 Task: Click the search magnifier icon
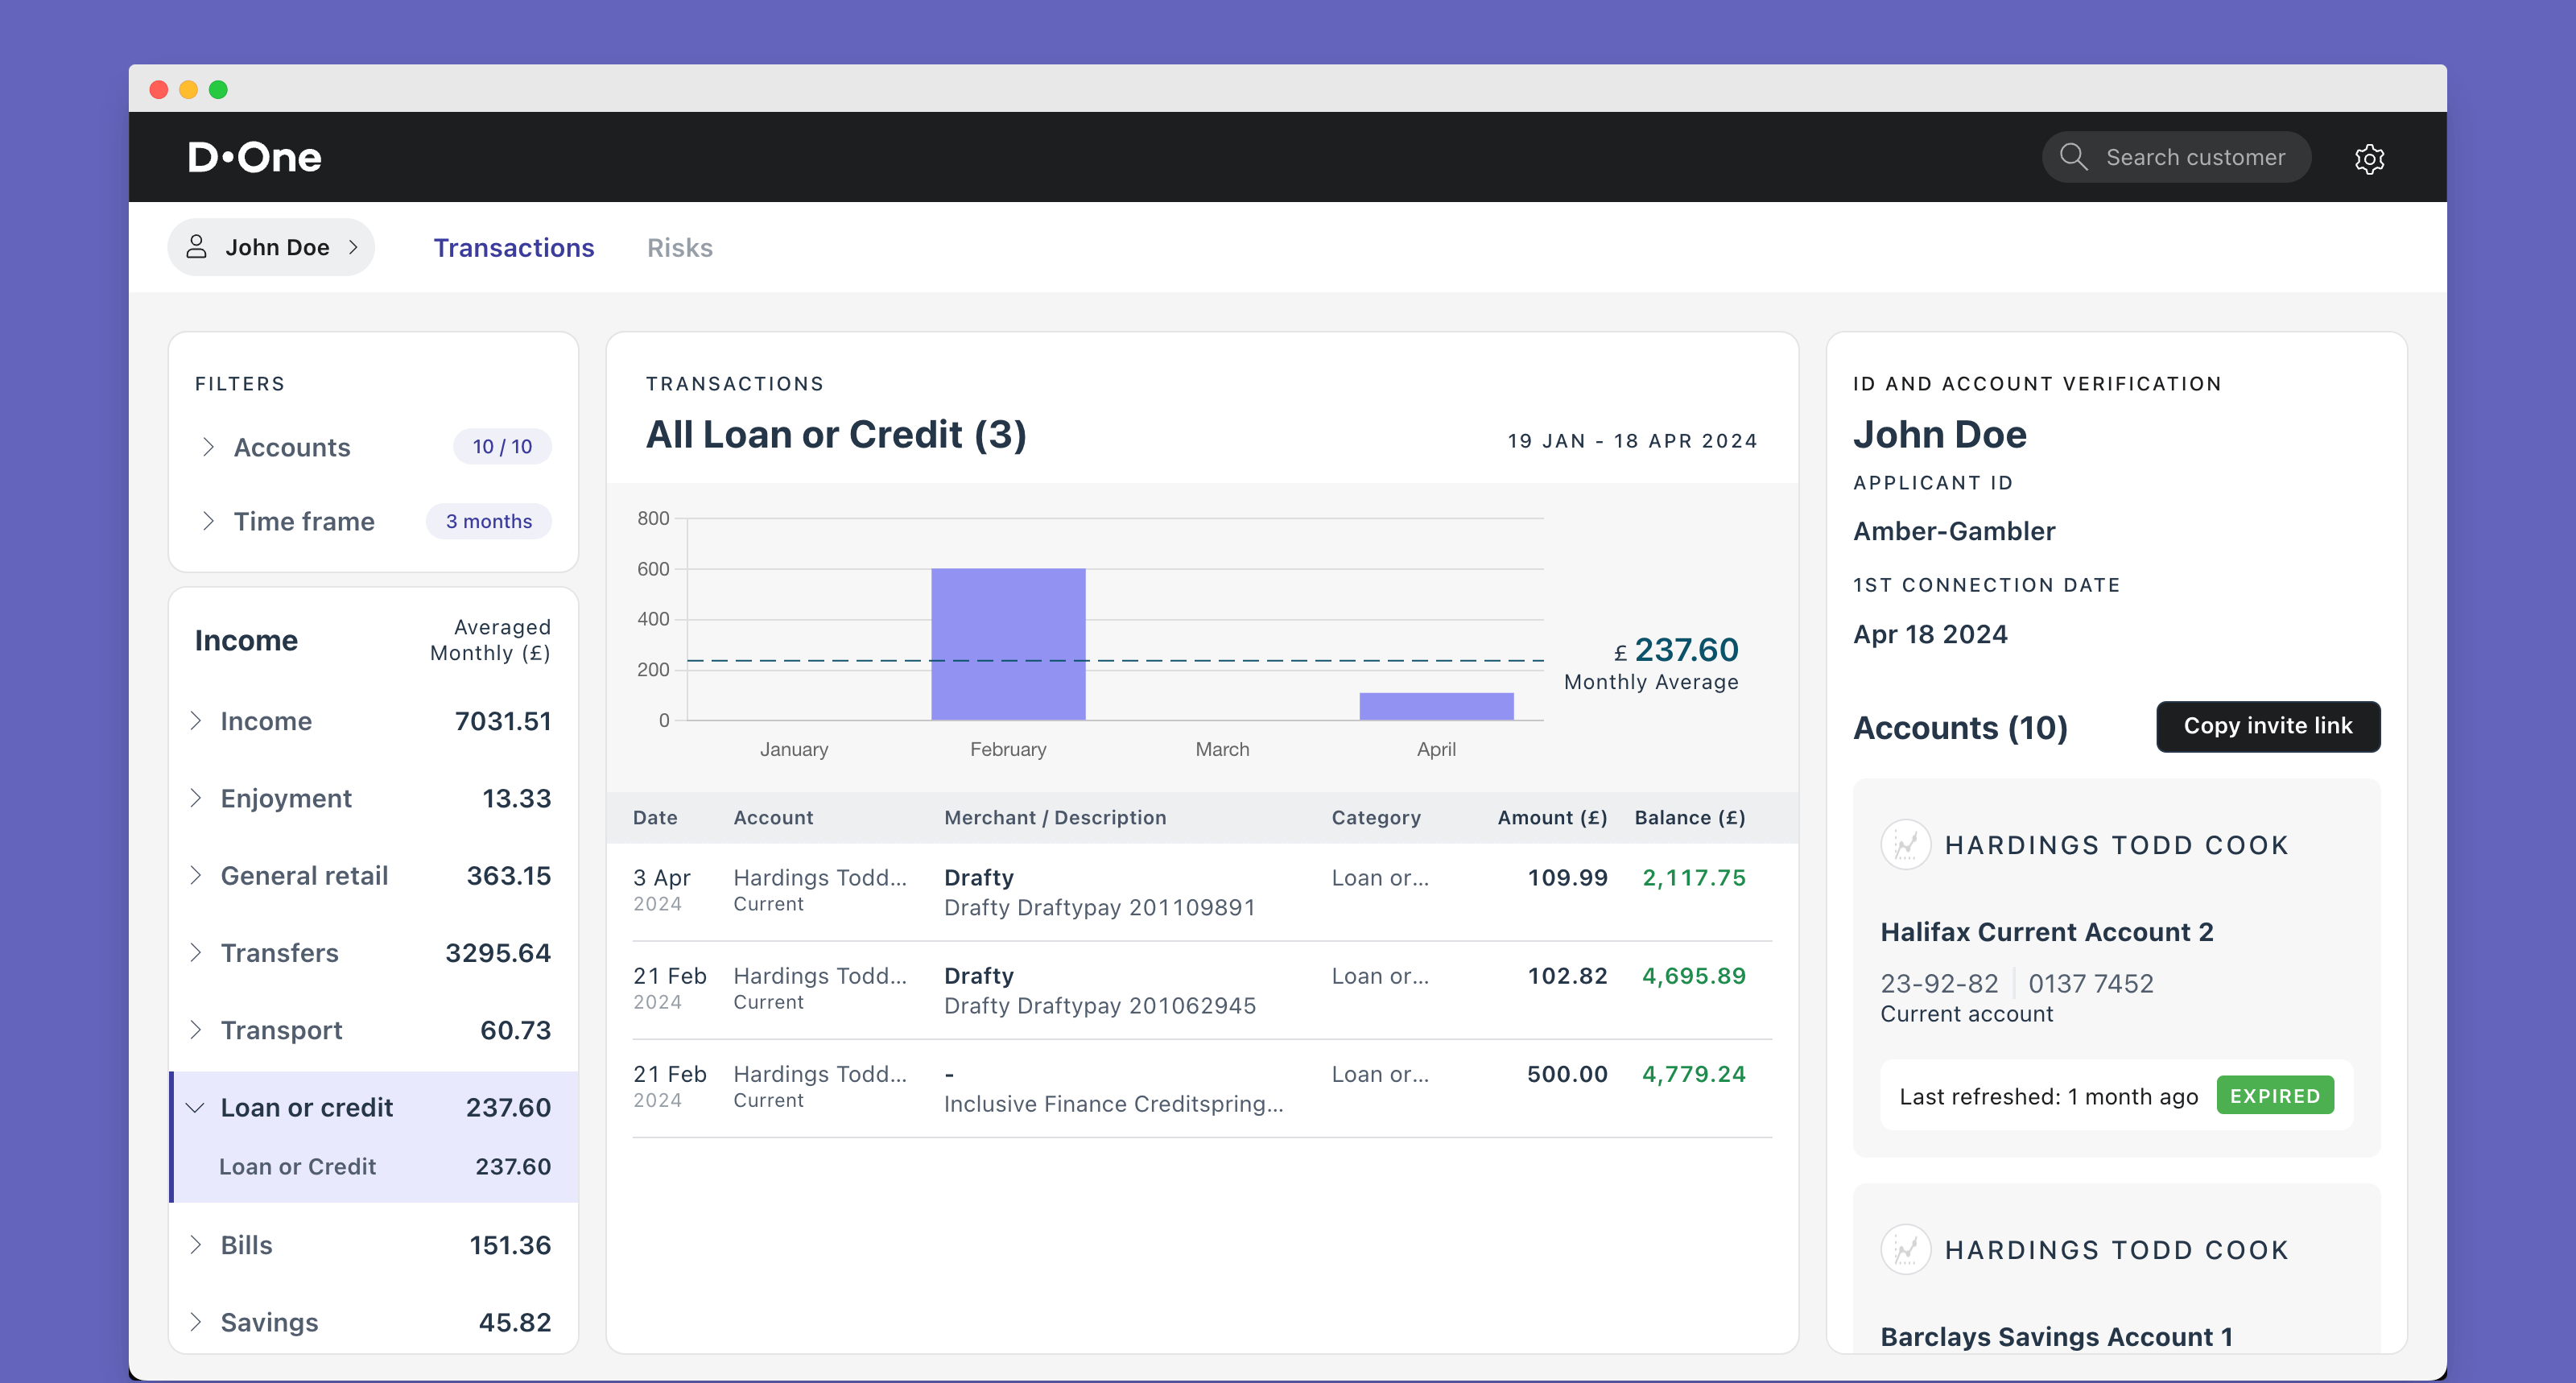point(2073,157)
